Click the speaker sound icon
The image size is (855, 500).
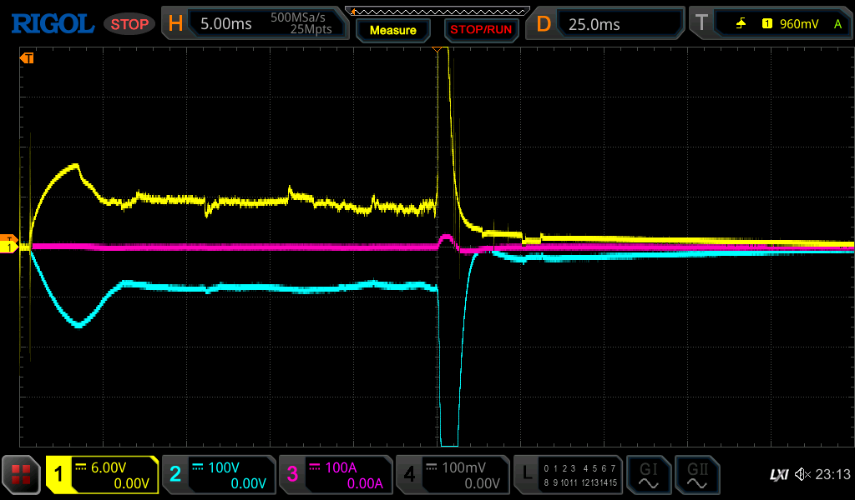pyautogui.click(x=802, y=475)
